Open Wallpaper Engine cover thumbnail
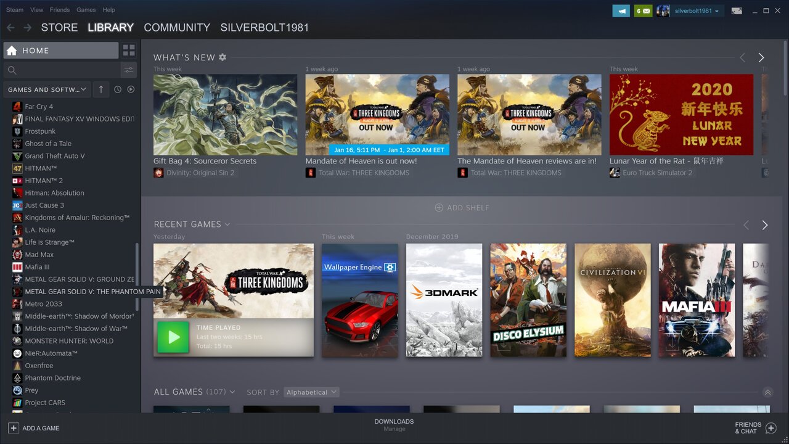The width and height of the screenshot is (789, 444). tap(360, 300)
